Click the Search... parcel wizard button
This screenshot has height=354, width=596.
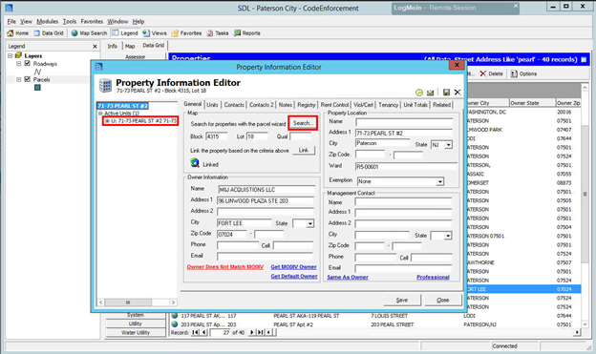(x=303, y=123)
